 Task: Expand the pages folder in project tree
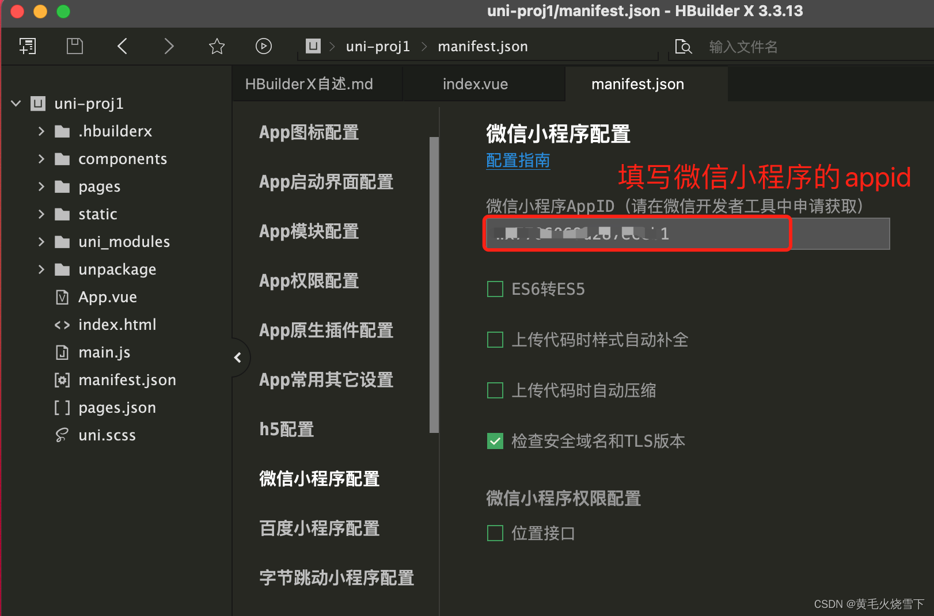pos(40,186)
